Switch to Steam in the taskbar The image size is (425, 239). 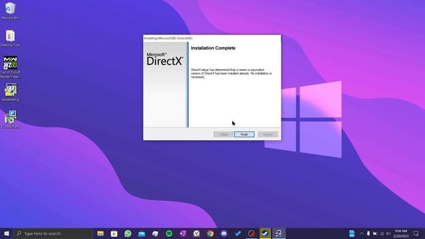point(265,234)
